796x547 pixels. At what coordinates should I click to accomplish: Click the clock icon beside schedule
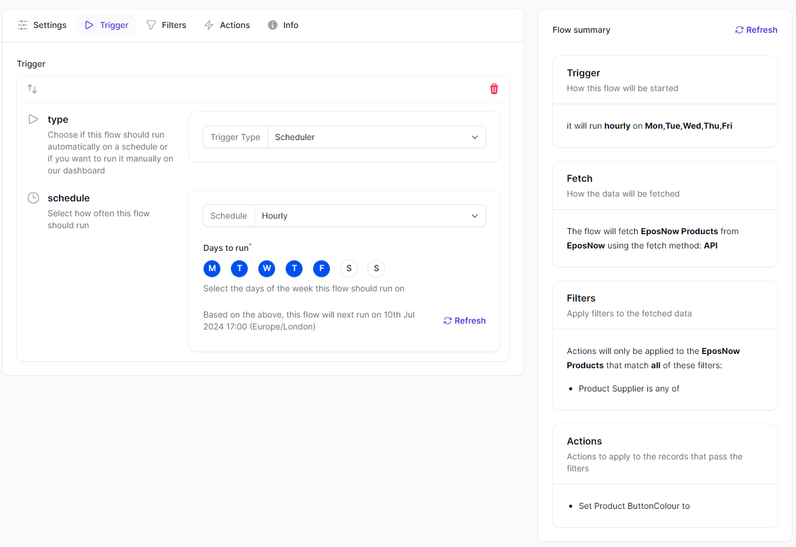pyautogui.click(x=33, y=198)
